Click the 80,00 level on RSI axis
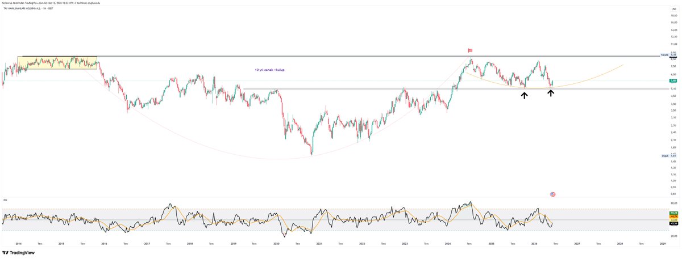 [x=673, y=203]
